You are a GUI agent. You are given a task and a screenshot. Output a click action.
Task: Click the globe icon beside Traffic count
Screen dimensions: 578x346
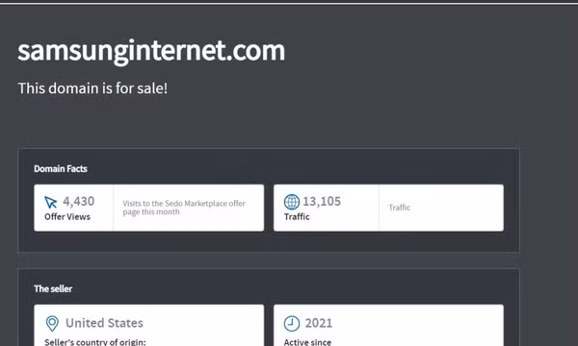point(291,202)
